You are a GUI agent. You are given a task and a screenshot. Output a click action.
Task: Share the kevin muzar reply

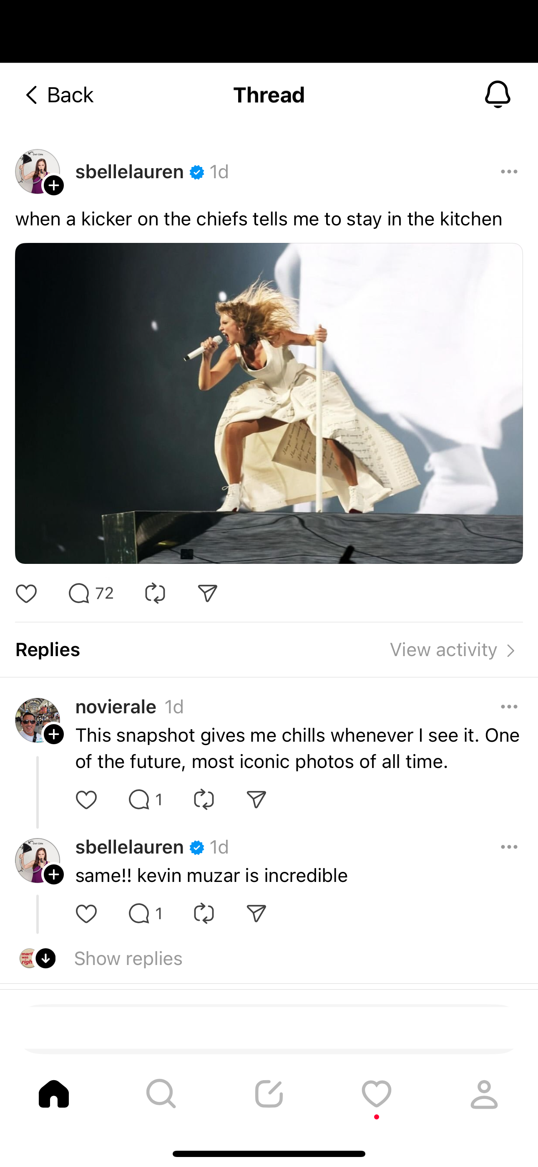(256, 914)
